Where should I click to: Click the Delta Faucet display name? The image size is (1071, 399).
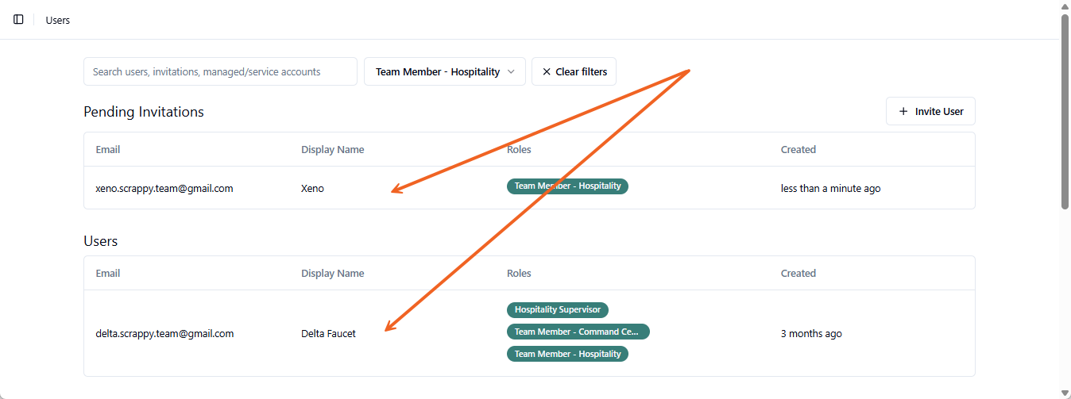coord(328,334)
